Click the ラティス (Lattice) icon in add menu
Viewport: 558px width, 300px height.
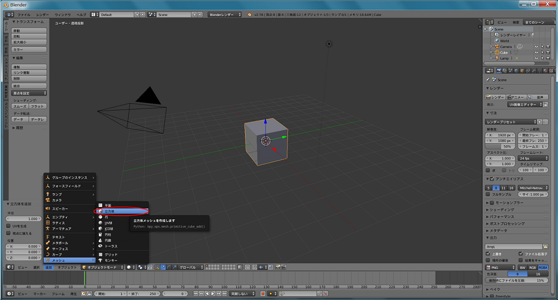(47, 222)
